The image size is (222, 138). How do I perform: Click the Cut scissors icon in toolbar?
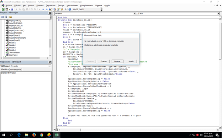pos(16,10)
